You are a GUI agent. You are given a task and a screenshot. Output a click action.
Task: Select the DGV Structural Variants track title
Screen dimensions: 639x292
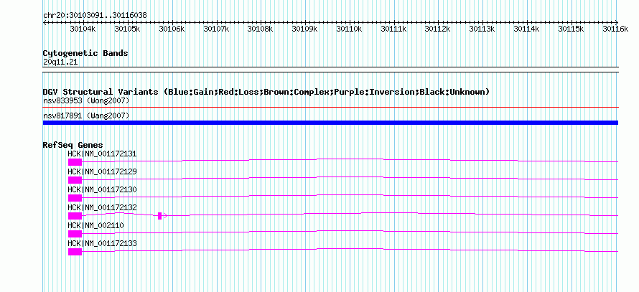tap(266, 92)
